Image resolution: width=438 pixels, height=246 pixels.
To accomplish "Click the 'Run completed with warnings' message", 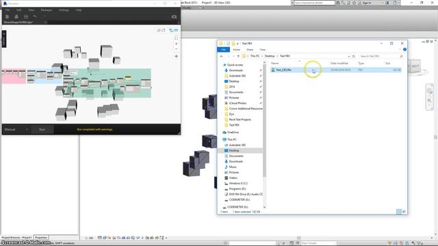I will 94,129.
